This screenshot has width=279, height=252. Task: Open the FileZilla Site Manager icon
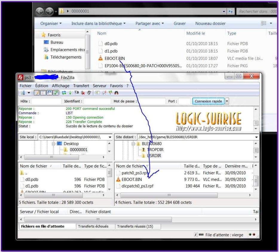[23, 93]
